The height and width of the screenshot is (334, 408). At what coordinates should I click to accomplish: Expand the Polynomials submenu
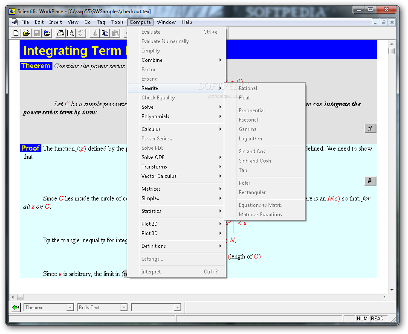pyautogui.click(x=177, y=116)
